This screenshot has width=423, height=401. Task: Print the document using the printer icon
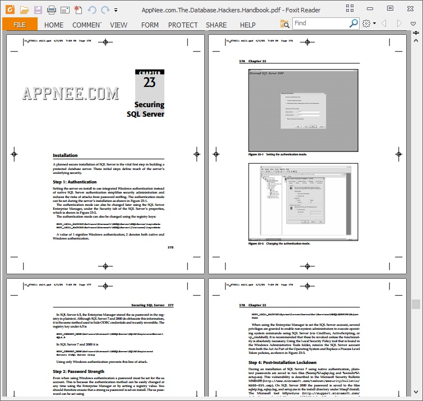coord(52,10)
